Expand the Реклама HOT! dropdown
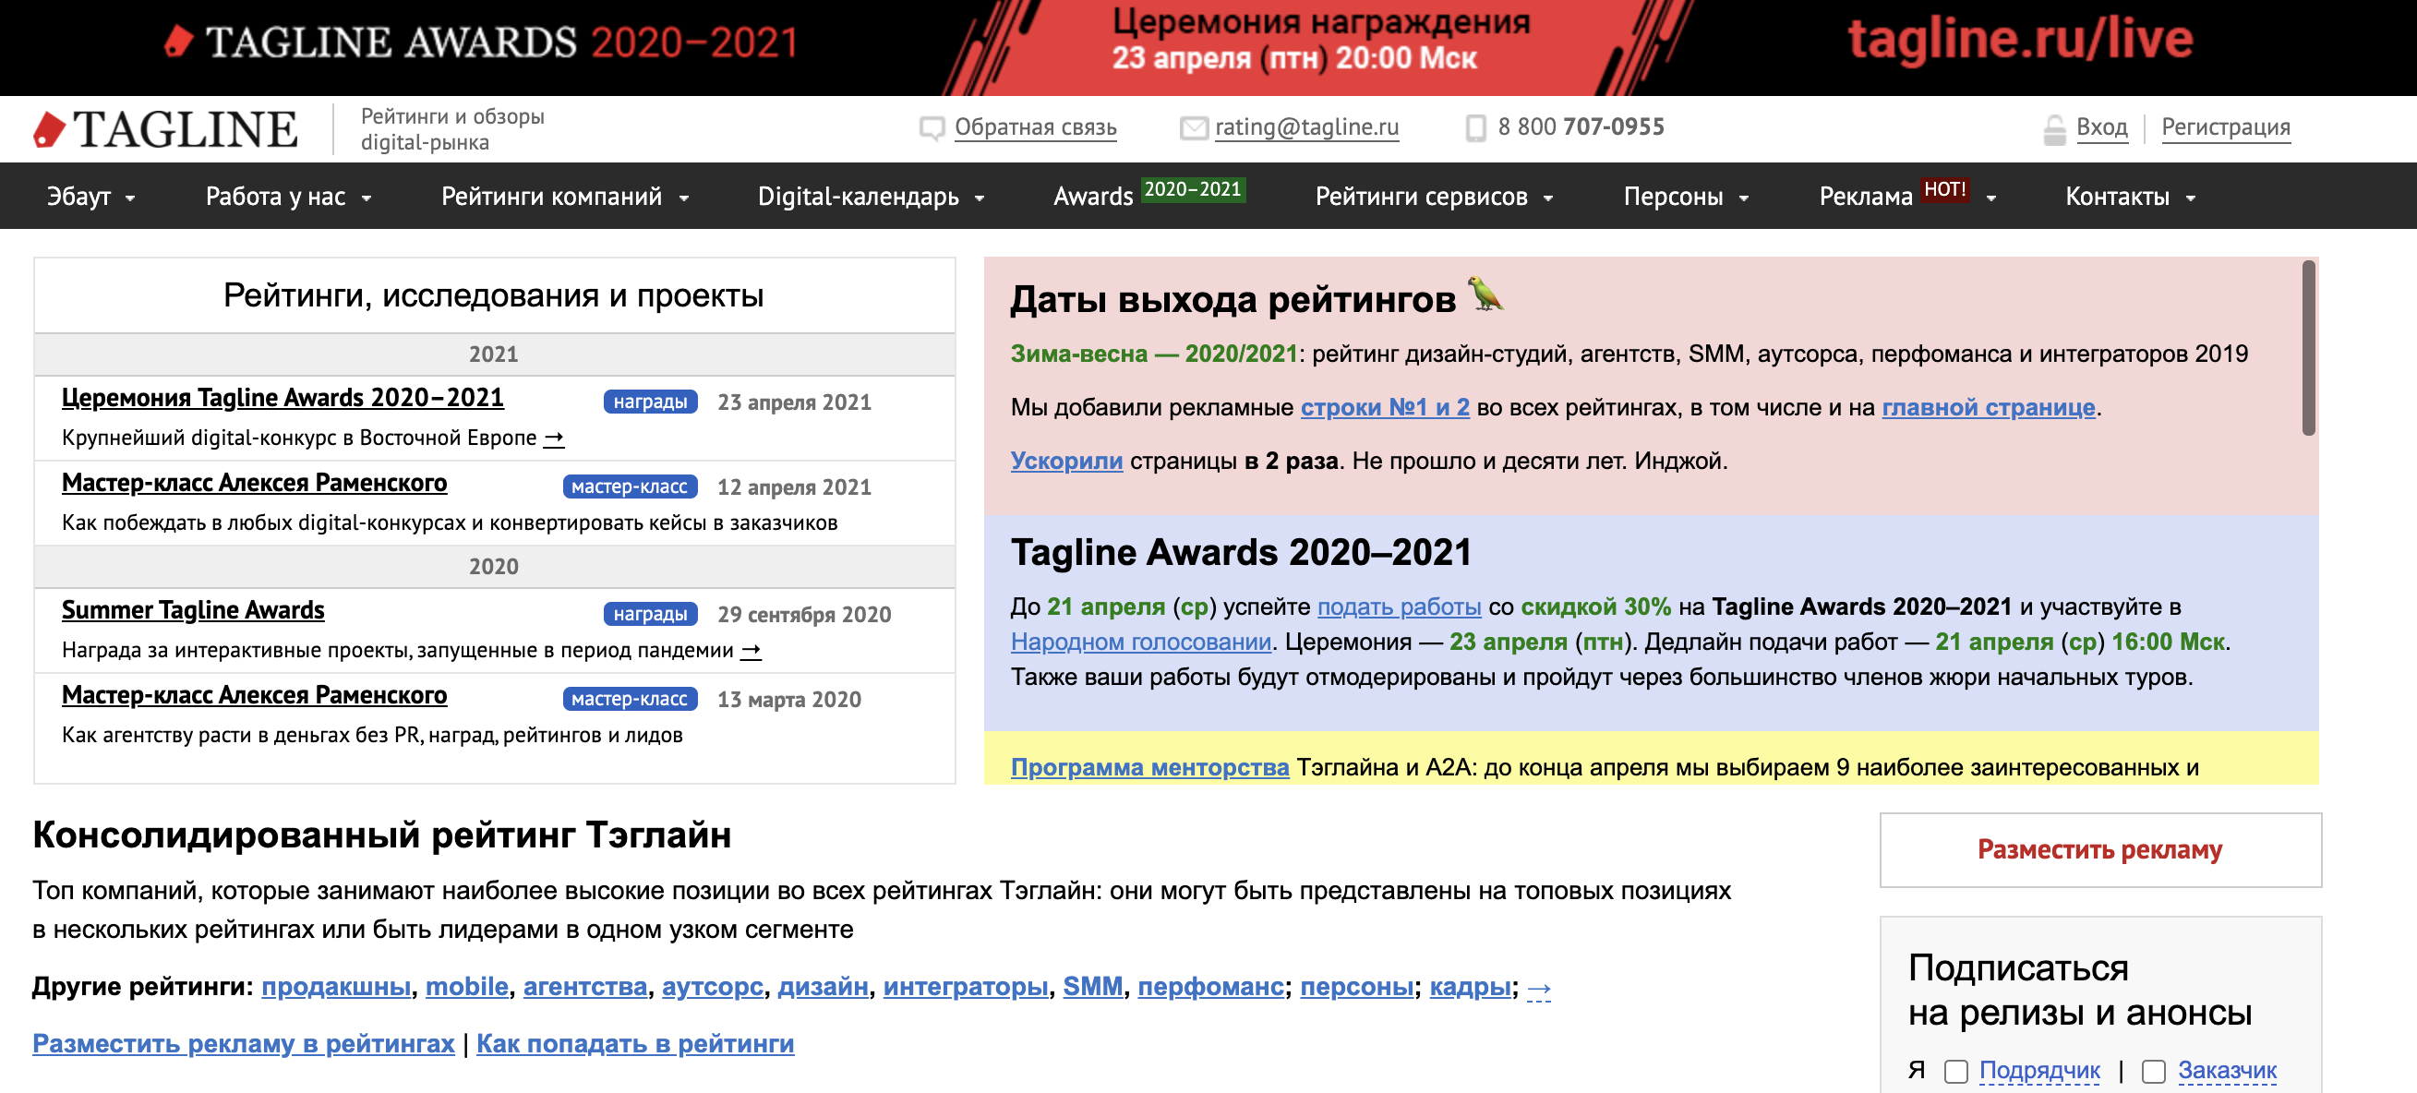2417x1093 pixels. coord(1907,196)
